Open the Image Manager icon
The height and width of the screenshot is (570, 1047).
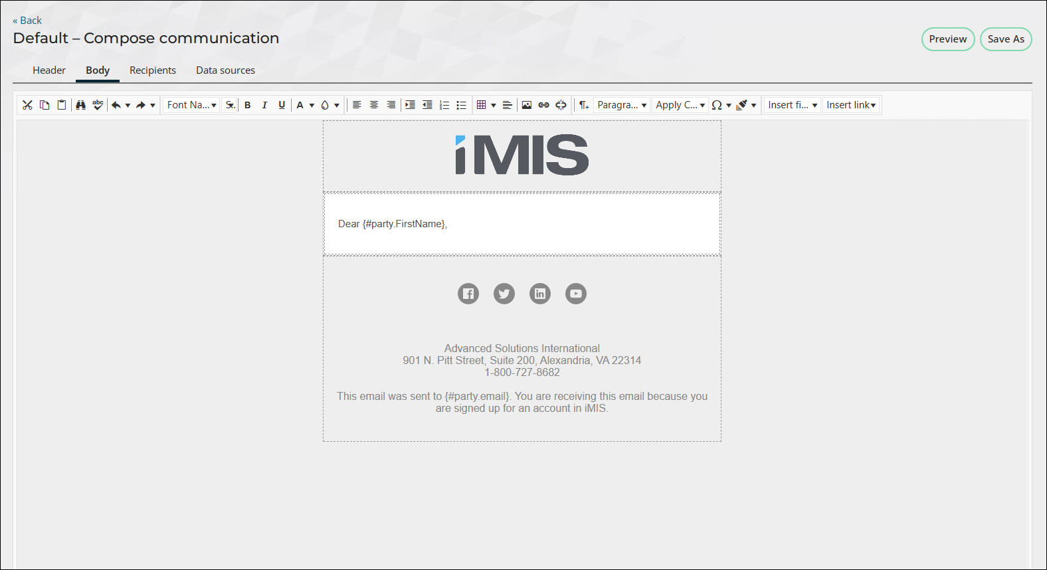pos(527,105)
